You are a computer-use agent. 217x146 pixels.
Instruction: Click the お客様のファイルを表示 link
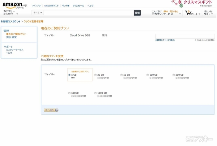click(165, 40)
